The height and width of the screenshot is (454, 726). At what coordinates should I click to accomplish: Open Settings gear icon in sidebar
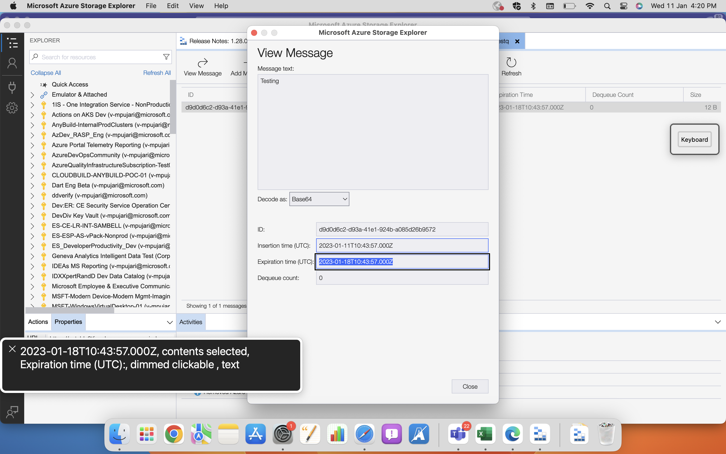pos(12,107)
